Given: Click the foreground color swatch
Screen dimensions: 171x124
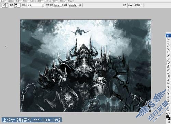Looking at the screenshot, I should click(168, 117).
